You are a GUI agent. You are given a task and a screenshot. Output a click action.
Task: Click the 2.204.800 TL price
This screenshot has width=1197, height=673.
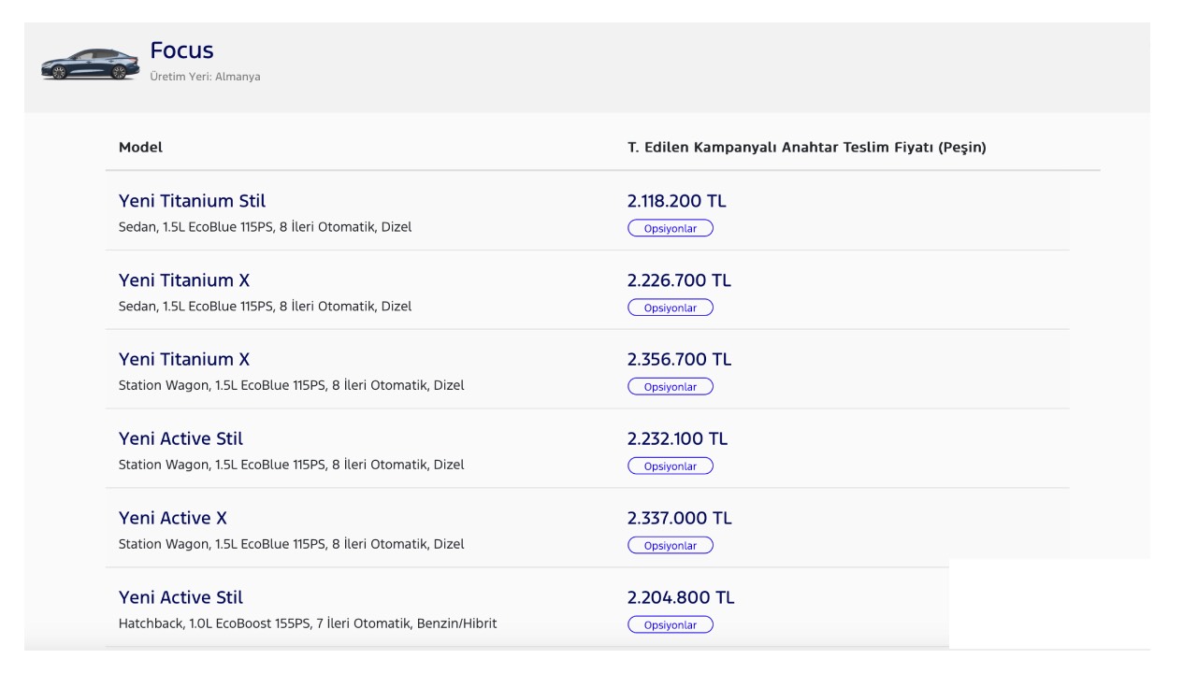681,598
